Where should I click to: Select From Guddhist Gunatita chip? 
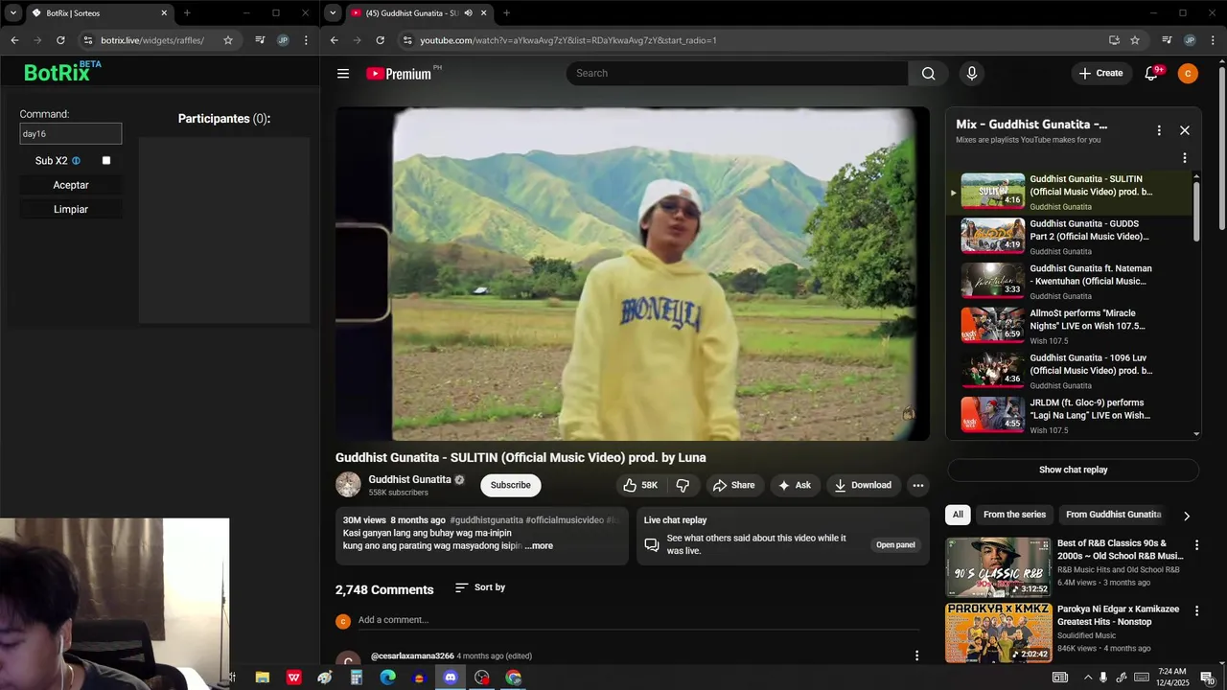[1113, 515]
